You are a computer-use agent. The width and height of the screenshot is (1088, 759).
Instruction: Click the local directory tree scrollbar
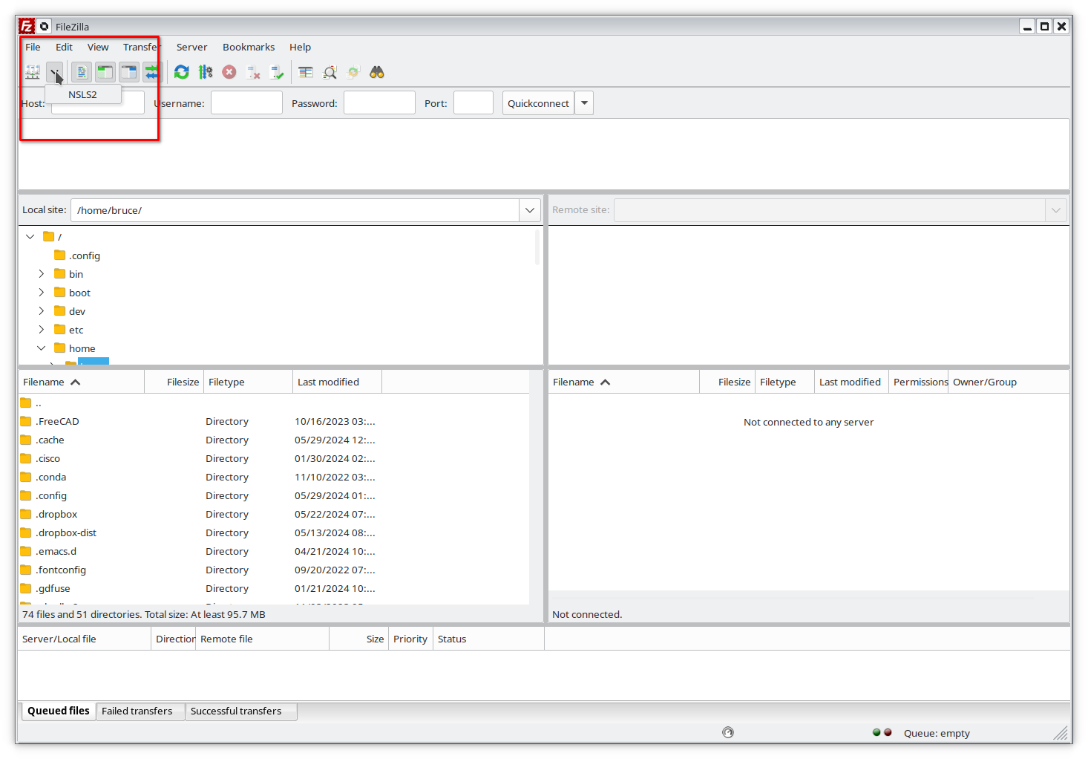(537, 247)
